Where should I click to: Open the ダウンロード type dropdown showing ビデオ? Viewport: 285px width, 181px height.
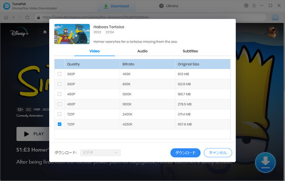click(x=100, y=153)
